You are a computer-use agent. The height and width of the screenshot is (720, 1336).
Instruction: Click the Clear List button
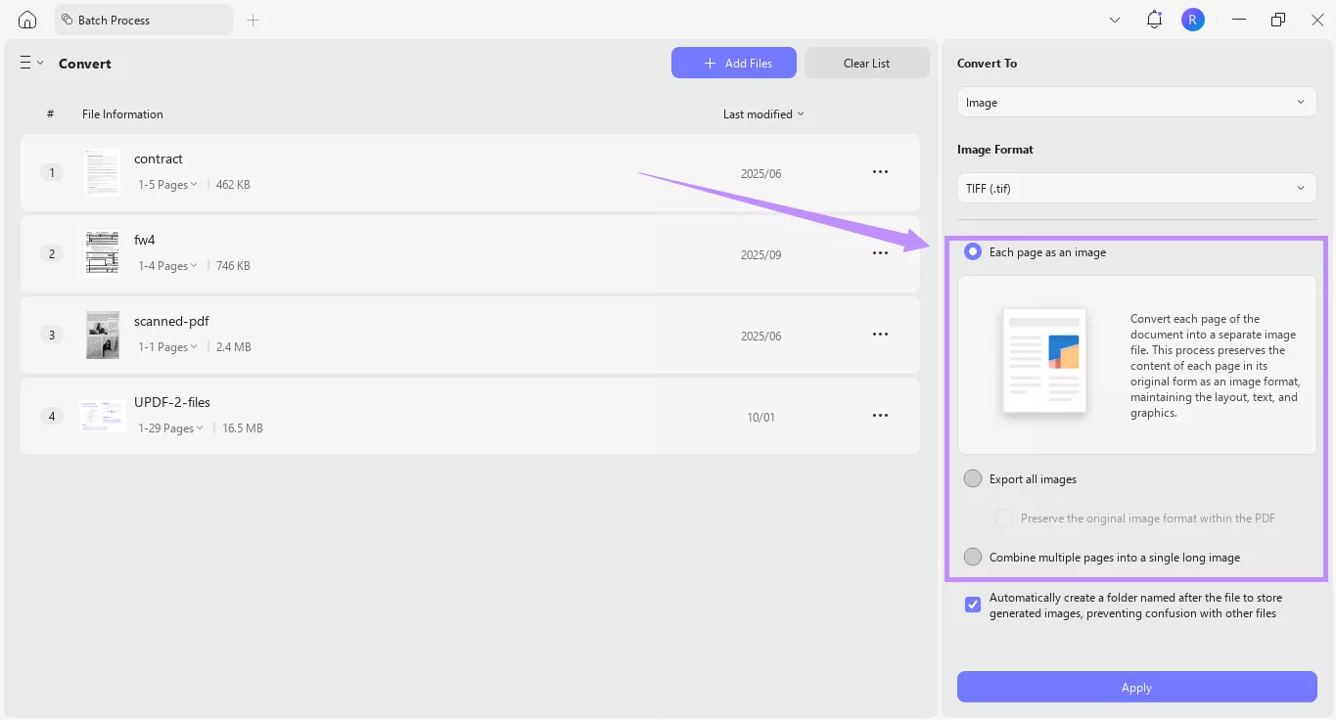[x=865, y=62]
